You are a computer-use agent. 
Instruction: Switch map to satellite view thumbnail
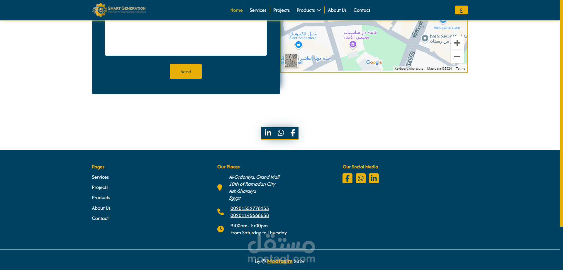[x=291, y=60]
